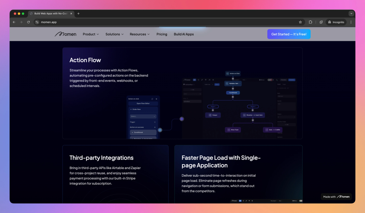Screen dimensions: 365x213
Task: Click the copy icon beside Action on click
Action: (152, 99)
